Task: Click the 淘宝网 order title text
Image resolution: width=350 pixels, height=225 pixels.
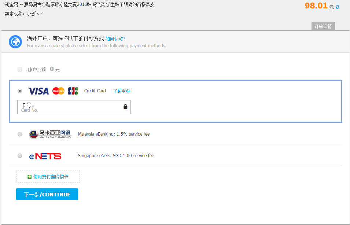Action: (80, 4)
